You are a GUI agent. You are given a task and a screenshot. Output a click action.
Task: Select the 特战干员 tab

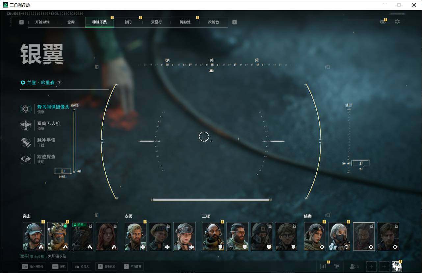(99, 22)
